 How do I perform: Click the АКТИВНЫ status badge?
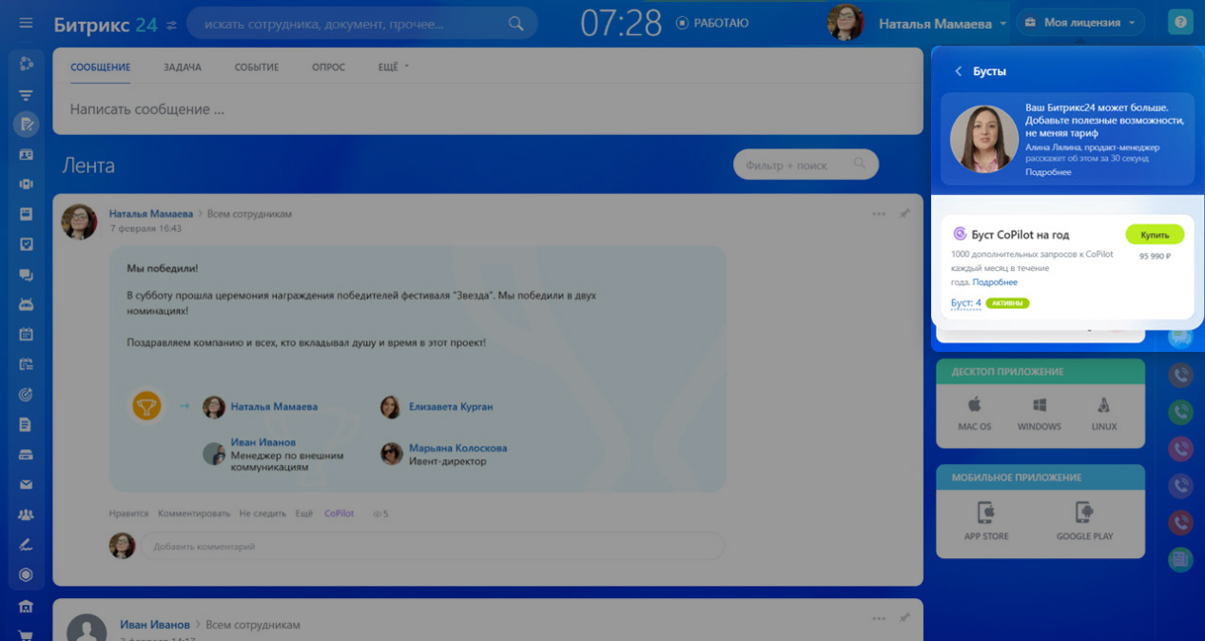click(1007, 303)
